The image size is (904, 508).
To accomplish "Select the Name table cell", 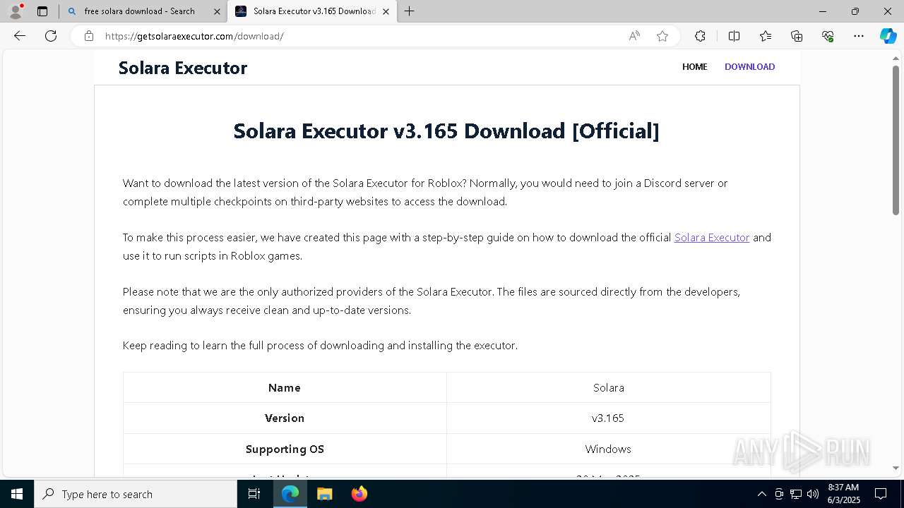I will (285, 387).
